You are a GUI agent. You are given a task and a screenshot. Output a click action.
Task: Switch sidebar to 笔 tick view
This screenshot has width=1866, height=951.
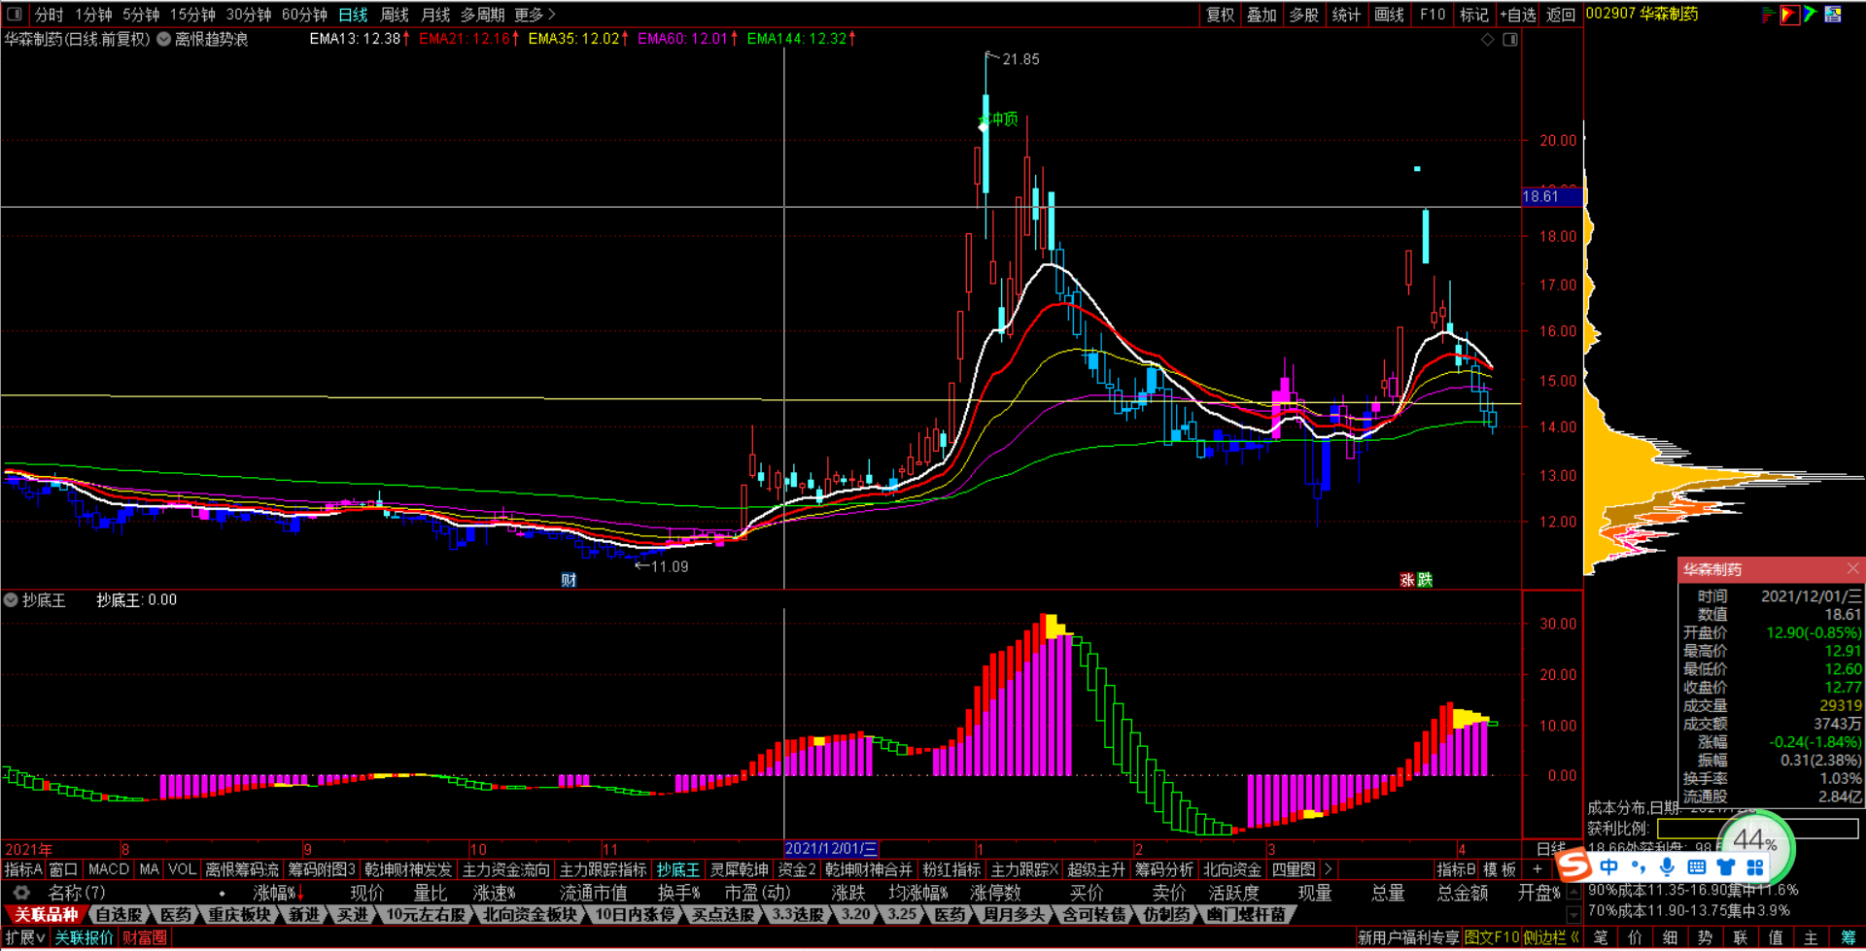1601,937
